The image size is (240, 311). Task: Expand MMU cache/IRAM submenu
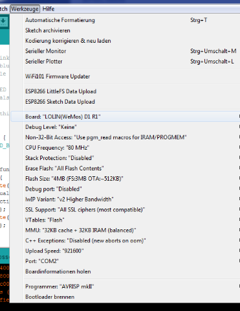(125, 231)
